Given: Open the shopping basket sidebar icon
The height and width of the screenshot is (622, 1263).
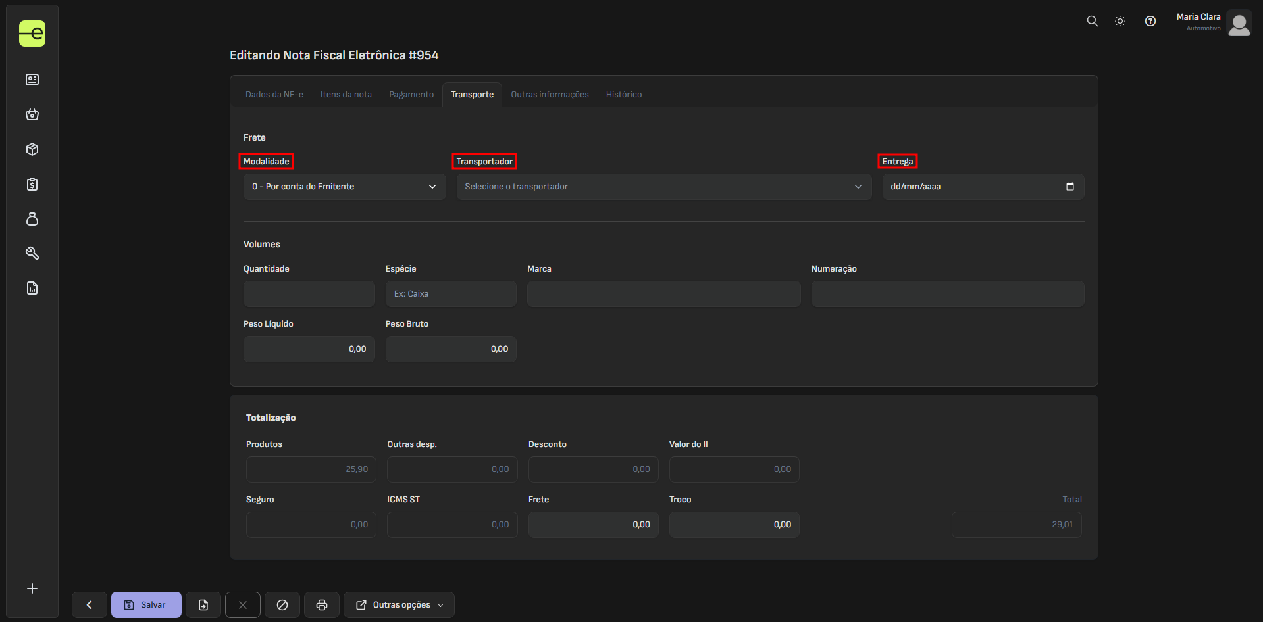Looking at the screenshot, I should [x=32, y=114].
